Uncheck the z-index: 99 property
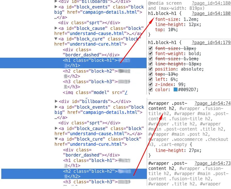The image size is (231, 189). pyautogui.click(x=151, y=84)
